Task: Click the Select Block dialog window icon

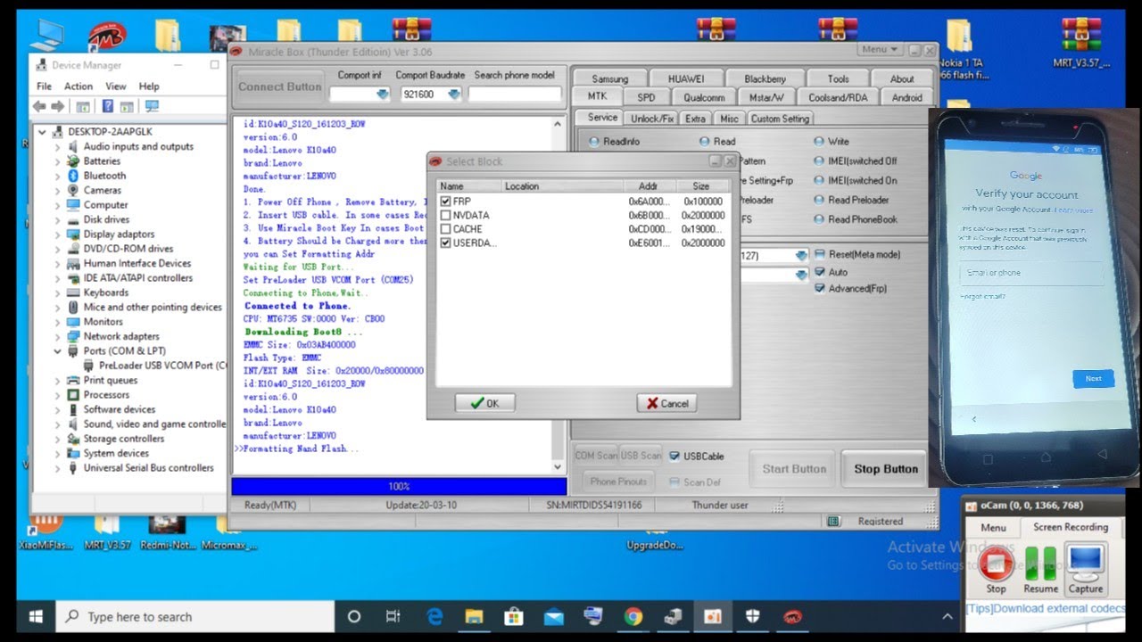Action: click(435, 161)
